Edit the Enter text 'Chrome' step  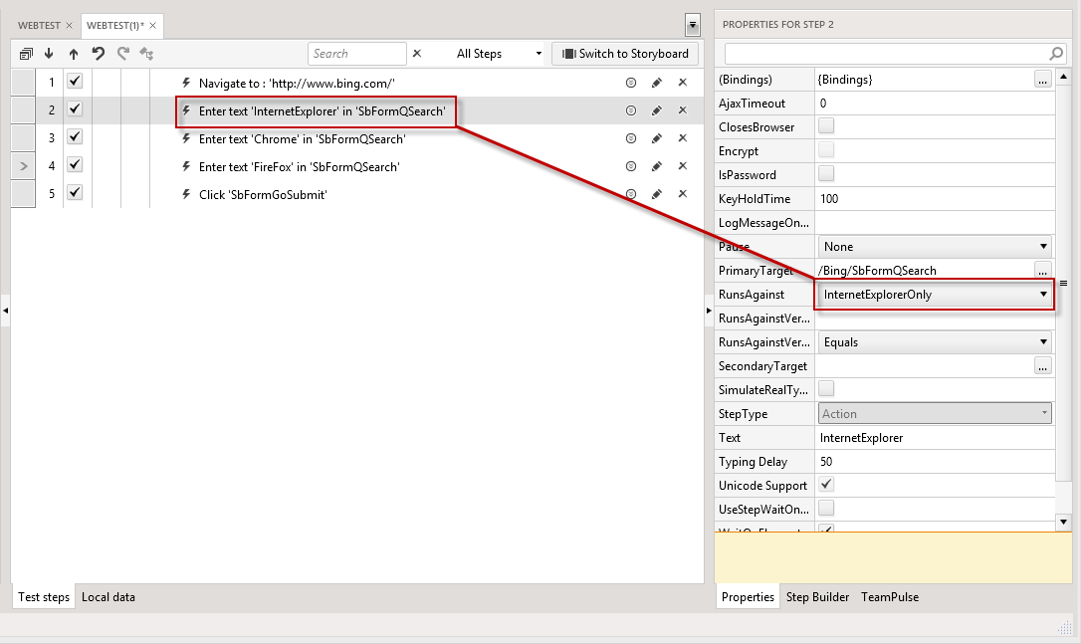(x=657, y=138)
